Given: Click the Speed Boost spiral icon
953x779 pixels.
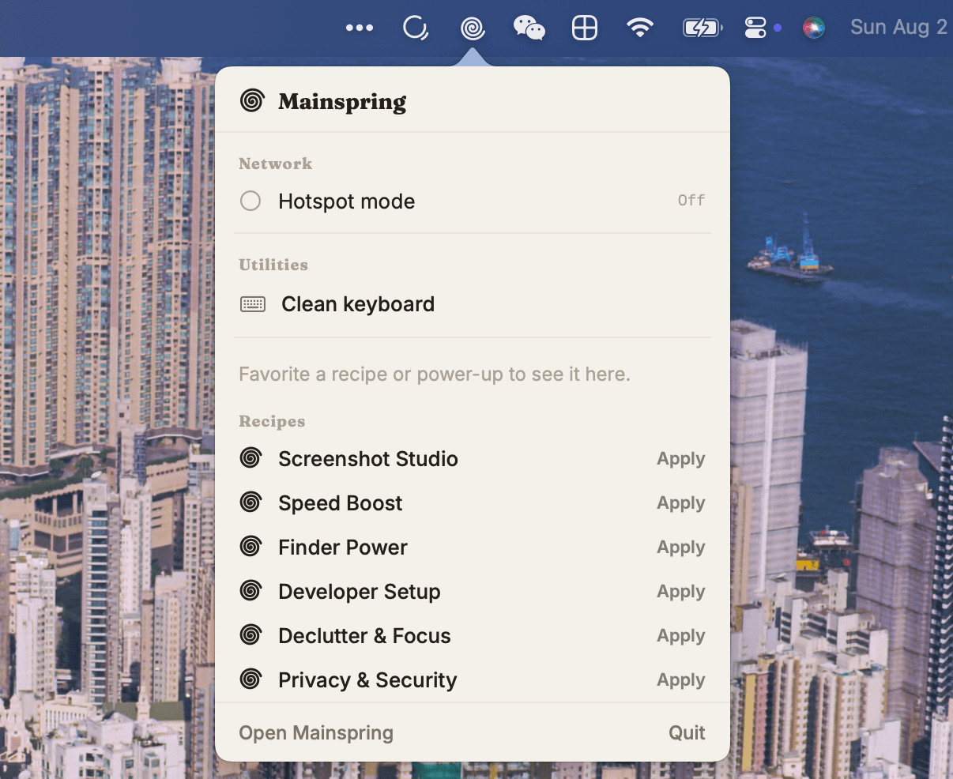Looking at the screenshot, I should [251, 502].
